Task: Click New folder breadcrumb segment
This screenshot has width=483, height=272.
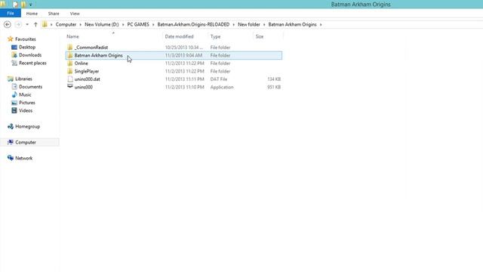Action: (249, 24)
